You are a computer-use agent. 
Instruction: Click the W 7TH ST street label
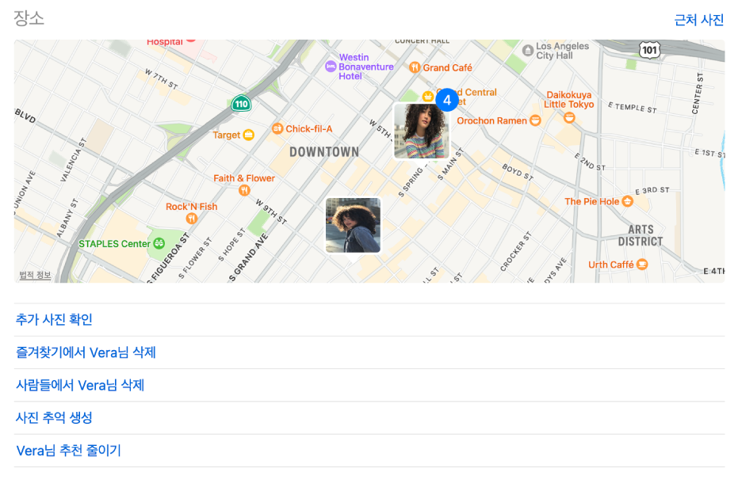pyautogui.click(x=161, y=79)
